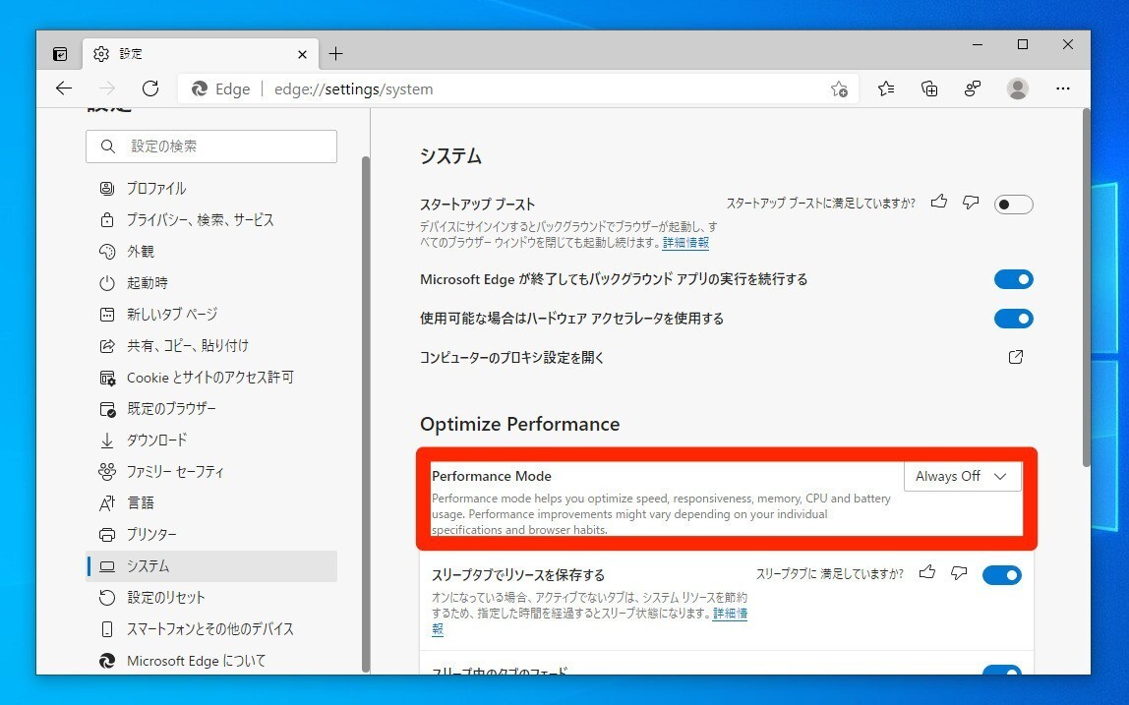Open the profile avatar menu

(x=1018, y=88)
